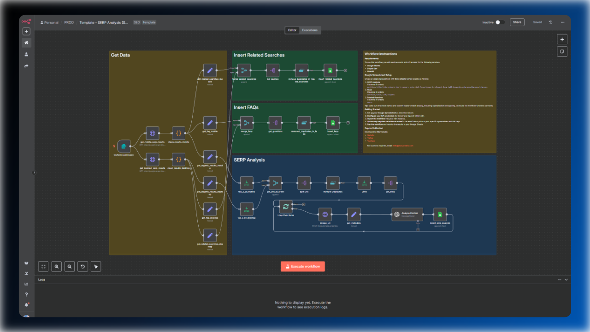The image size is (590, 332).
Task: Click the n8n logo in top-left corner
Action: tap(26, 21)
